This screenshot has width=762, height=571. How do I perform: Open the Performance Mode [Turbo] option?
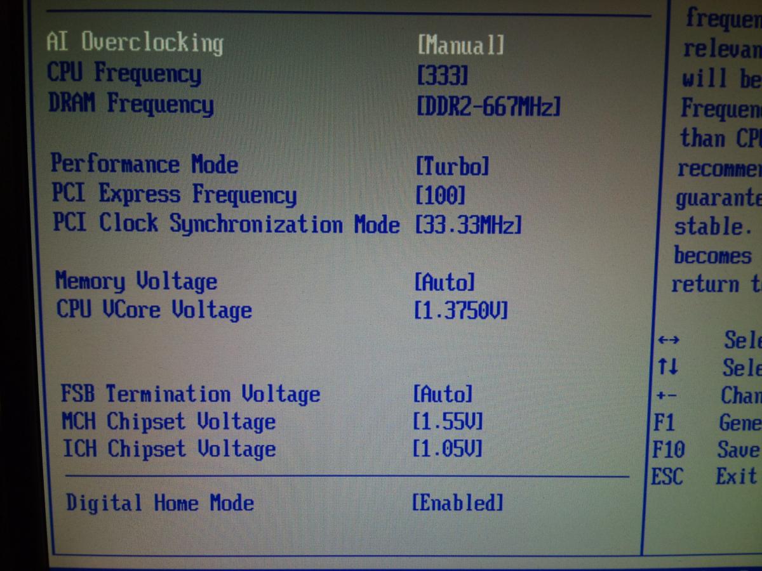click(x=452, y=166)
